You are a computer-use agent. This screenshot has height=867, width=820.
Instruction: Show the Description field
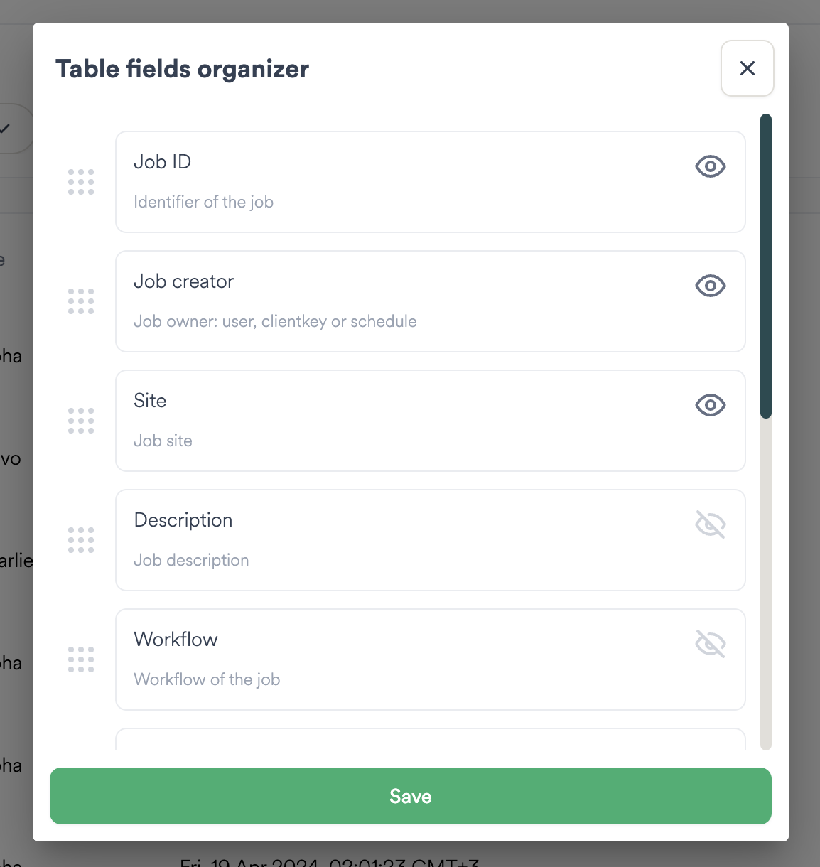click(x=710, y=524)
